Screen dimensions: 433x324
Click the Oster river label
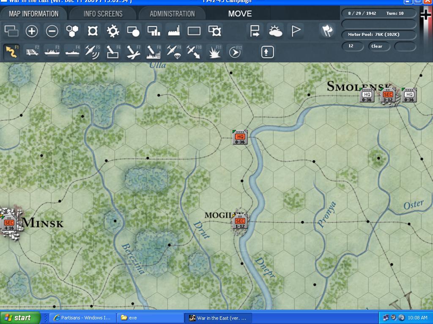(414, 205)
